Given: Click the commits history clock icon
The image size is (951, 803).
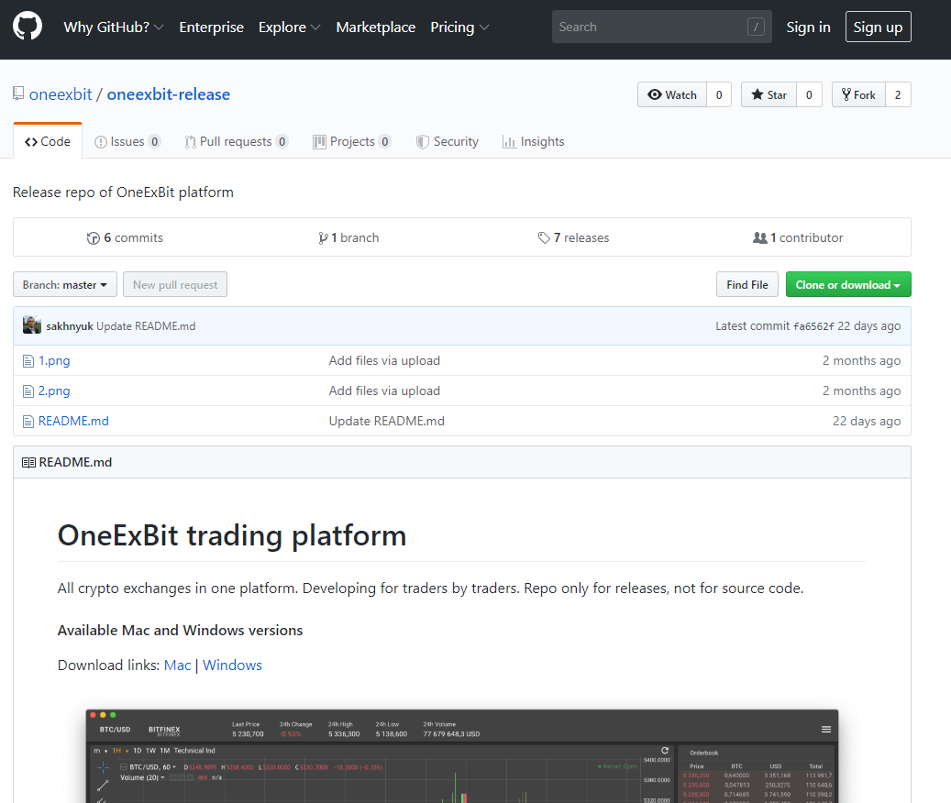Looking at the screenshot, I should tap(94, 238).
